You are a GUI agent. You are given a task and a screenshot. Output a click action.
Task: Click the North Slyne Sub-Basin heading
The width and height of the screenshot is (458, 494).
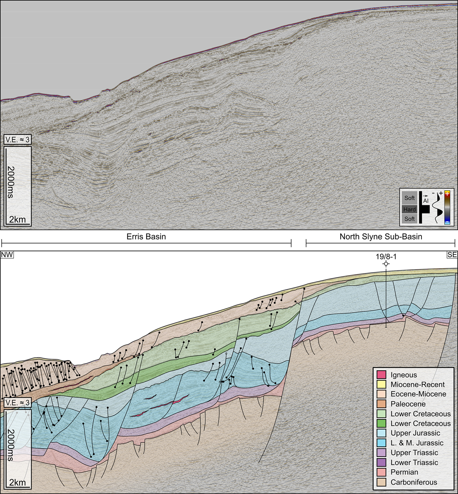coord(381,237)
